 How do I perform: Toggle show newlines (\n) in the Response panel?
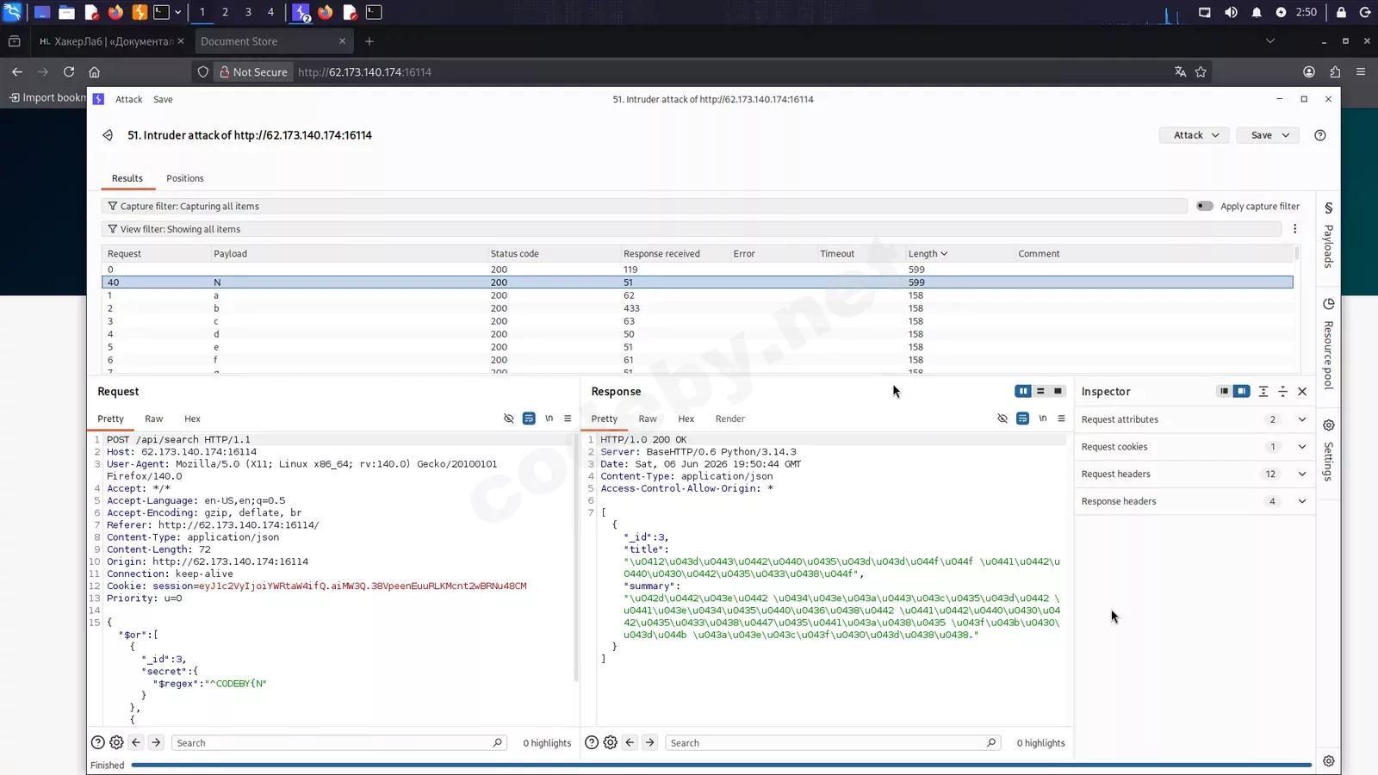pos(1042,418)
